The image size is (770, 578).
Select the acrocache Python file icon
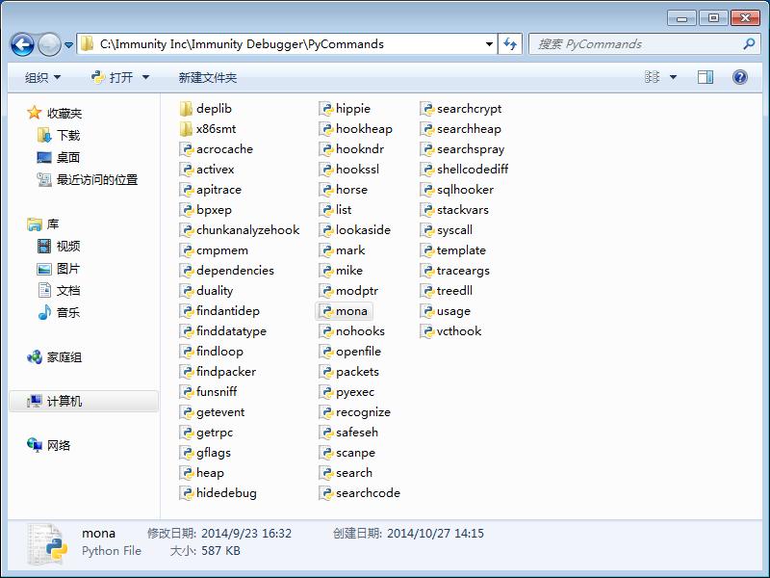pyautogui.click(x=186, y=149)
